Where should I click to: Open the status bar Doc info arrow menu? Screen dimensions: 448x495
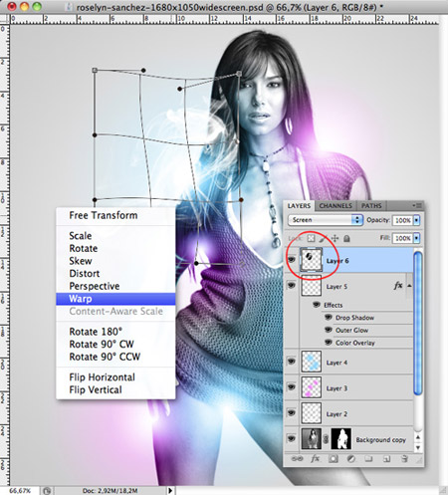[x=170, y=490]
